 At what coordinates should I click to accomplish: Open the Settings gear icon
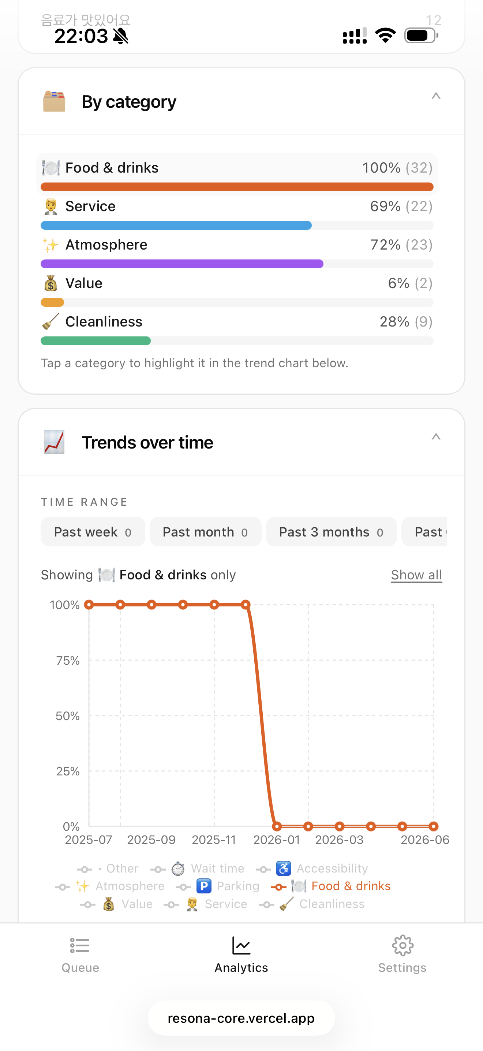click(x=402, y=945)
